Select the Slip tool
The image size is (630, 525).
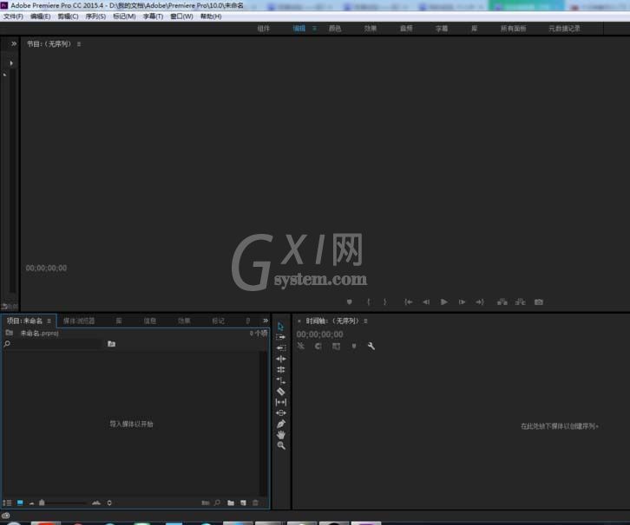[x=281, y=402]
